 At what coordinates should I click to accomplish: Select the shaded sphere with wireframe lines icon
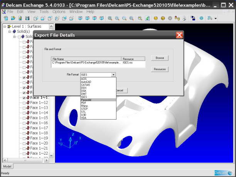coord(163,18)
